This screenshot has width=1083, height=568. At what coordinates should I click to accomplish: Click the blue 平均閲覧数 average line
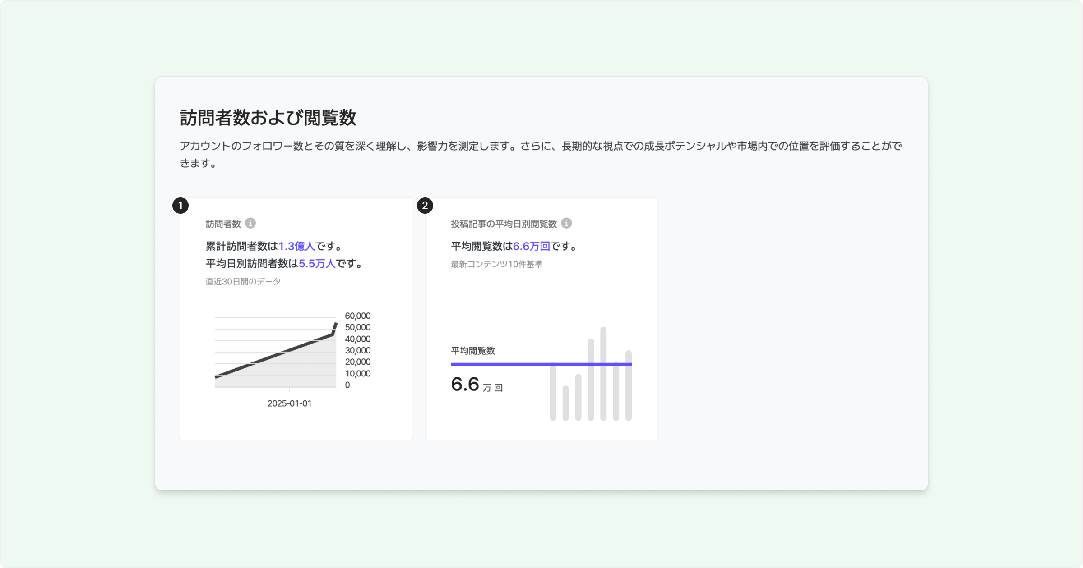pyautogui.click(x=496, y=364)
